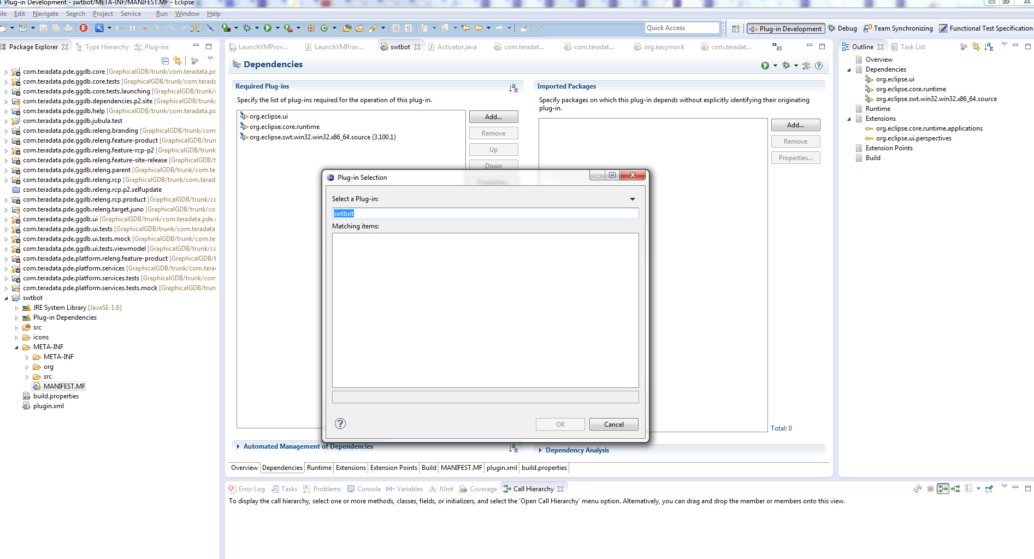
Task: Switch to Activator.java editor tab
Action: tap(452, 47)
